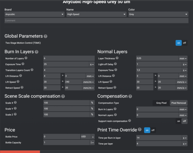Click help icon next to Print Time Override
This screenshot has width=193, height=153.
tap(140, 130)
